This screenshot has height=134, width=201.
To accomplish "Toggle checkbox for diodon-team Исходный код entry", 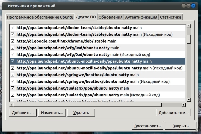I will click(13, 34).
